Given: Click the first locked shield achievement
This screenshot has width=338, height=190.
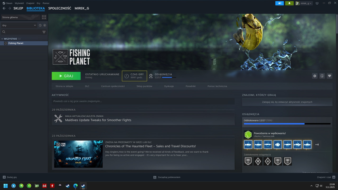Looking at the screenshot, I should pos(248,161).
